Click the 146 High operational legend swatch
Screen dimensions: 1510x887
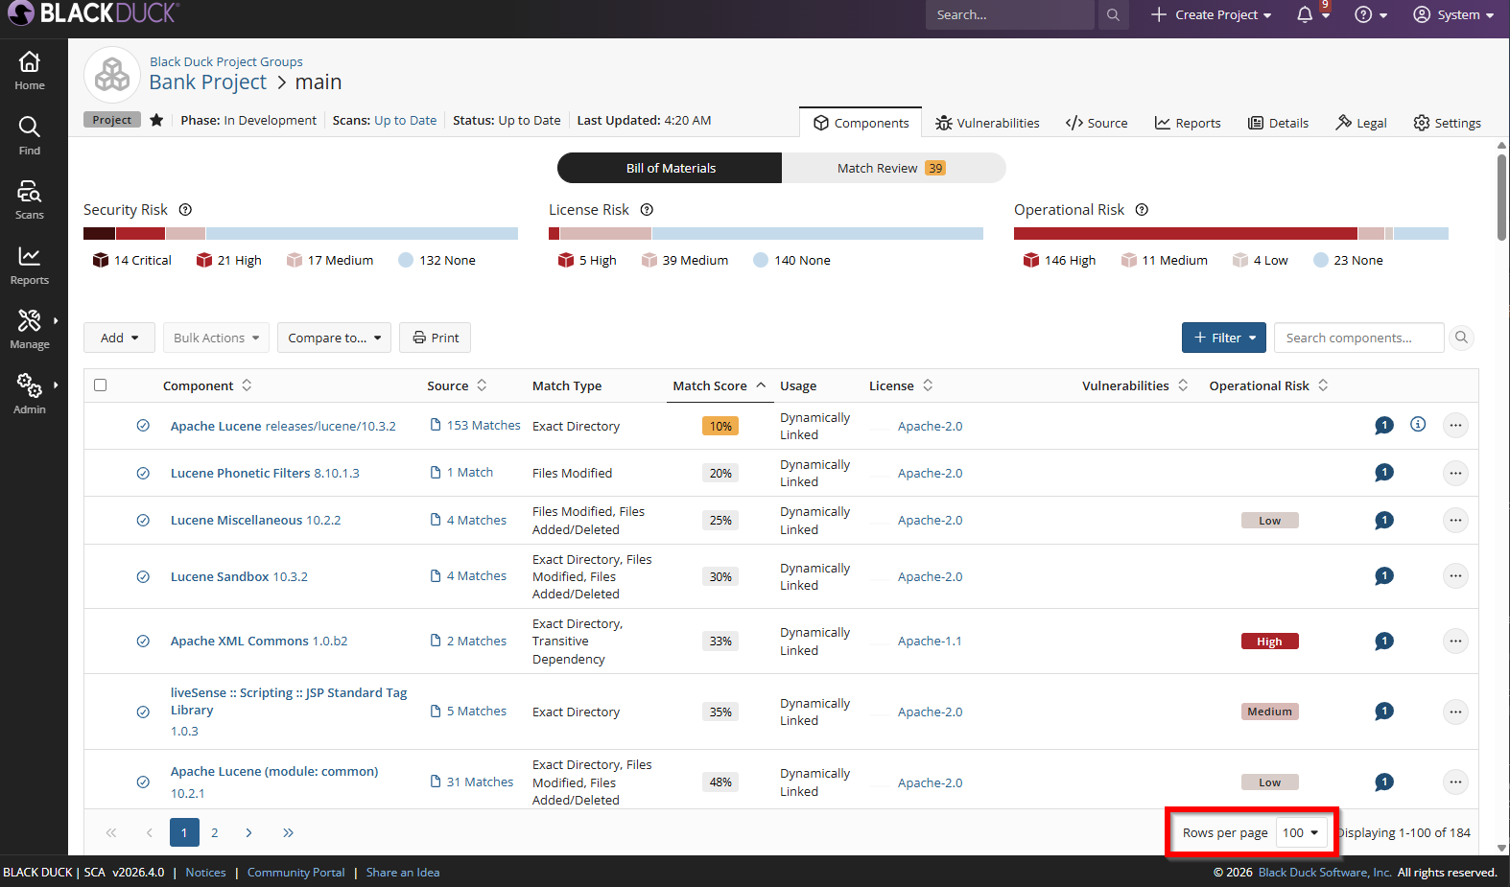point(1031,260)
